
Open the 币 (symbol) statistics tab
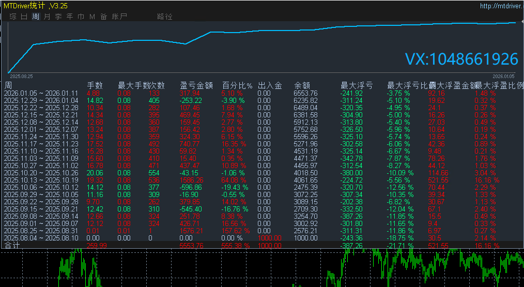(81, 17)
